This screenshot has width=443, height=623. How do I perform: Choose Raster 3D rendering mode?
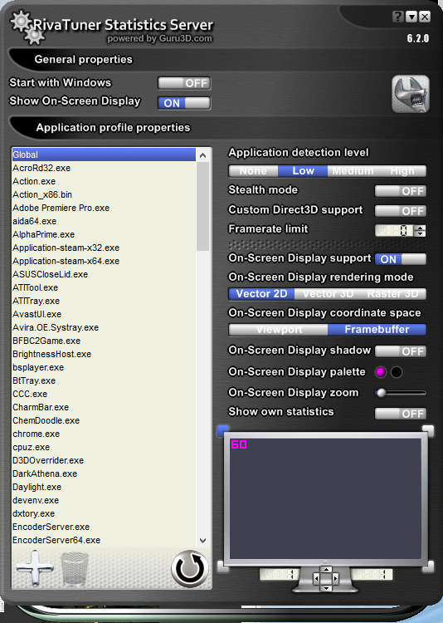tap(392, 293)
